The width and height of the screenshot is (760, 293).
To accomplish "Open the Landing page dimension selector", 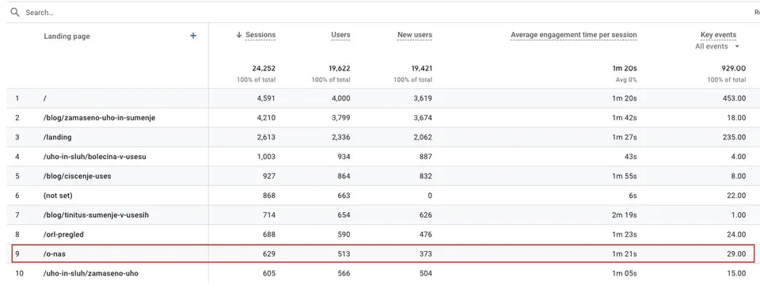I will click(66, 36).
